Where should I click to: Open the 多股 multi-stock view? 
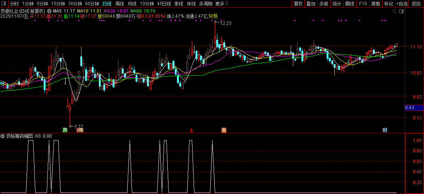[324, 4]
